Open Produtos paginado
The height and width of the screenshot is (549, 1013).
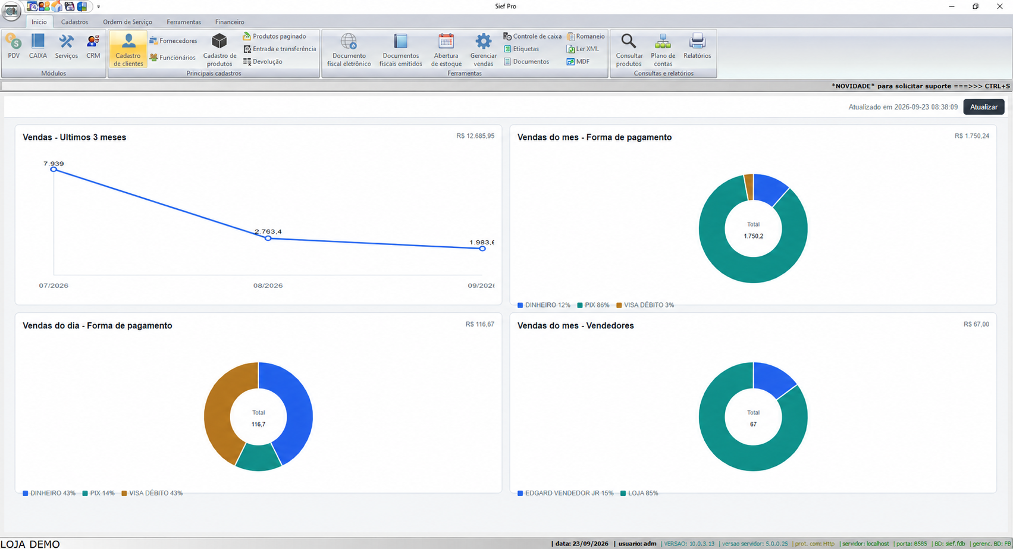pos(274,36)
